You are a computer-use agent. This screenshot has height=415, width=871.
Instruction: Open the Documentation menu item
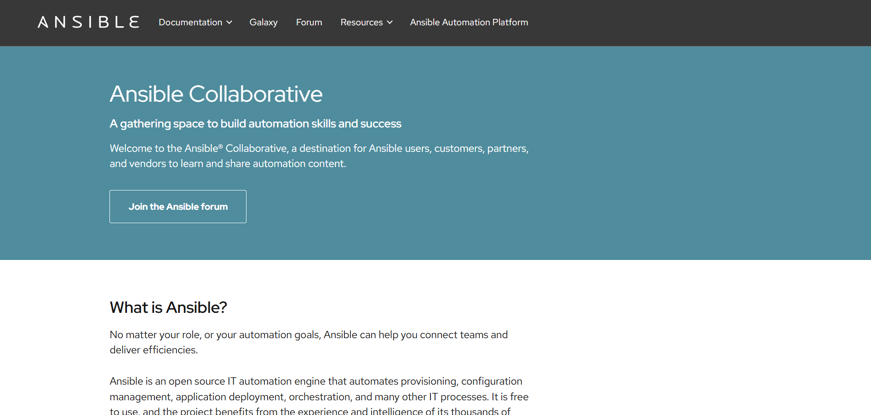tap(190, 22)
